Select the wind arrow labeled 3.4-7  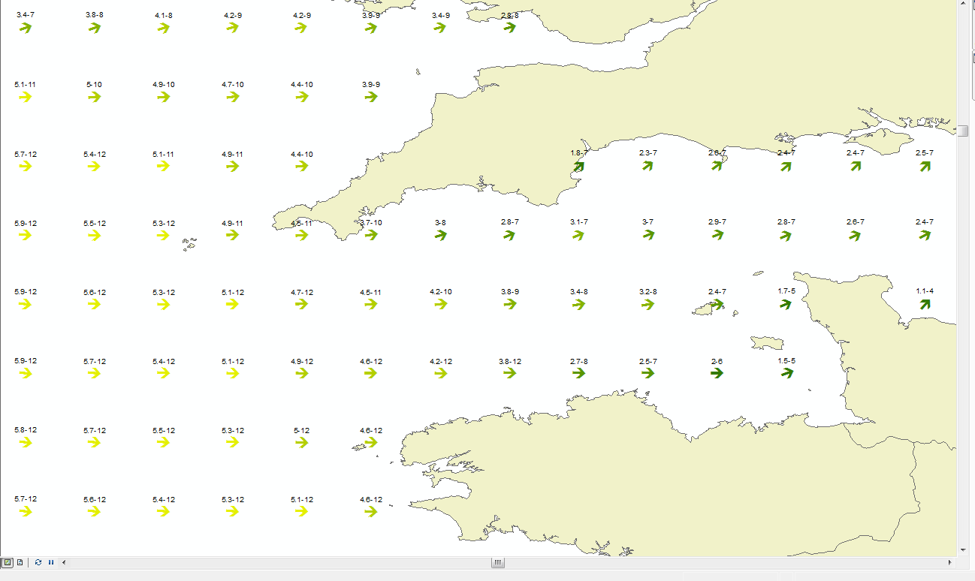click(x=25, y=28)
